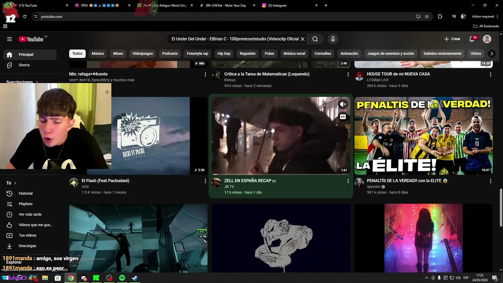Open the Chrome extensions puzzle icon
The width and height of the screenshot is (503, 283).
[x=440, y=17]
